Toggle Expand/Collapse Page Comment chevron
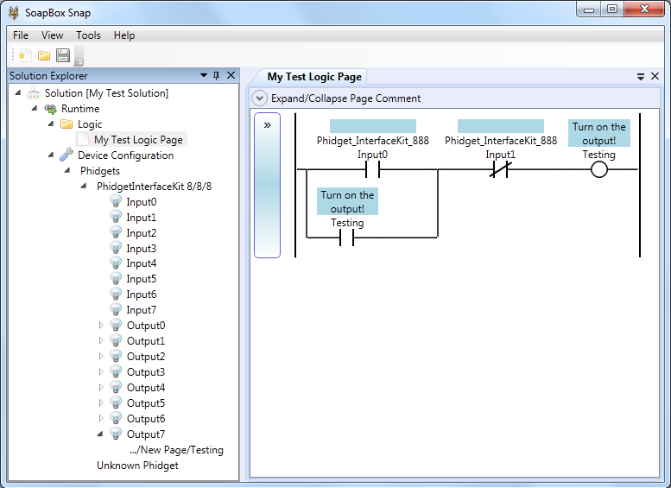This screenshot has width=671, height=488. click(x=259, y=98)
